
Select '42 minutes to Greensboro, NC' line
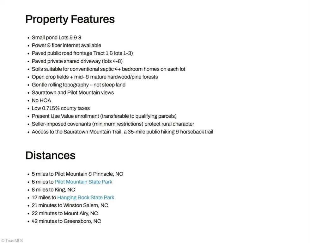click(x=66, y=221)
